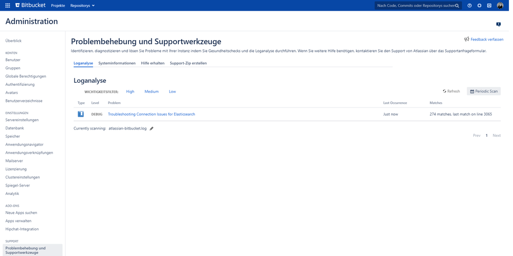Open the help question mark icon
Viewport: 513px width, 256px height.
click(x=469, y=6)
